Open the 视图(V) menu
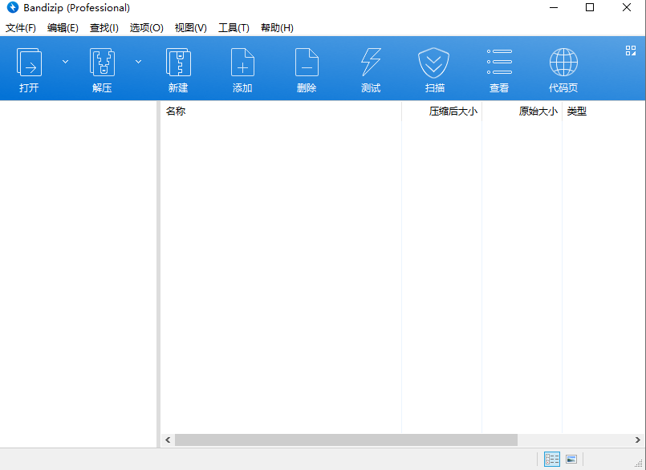The image size is (646, 470). pyautogui.click(x=191, y=28)
